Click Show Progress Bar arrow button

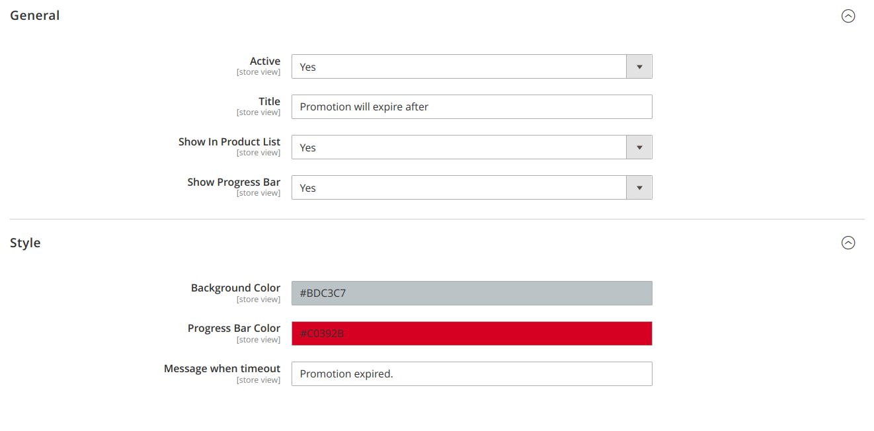(639, 188)
